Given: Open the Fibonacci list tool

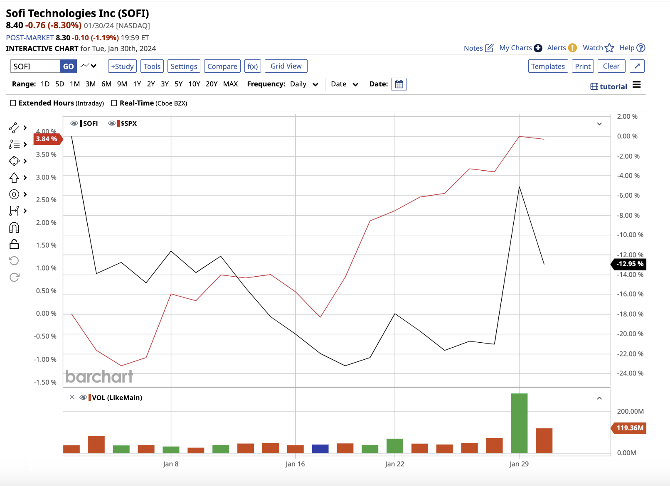Looking at the screenshot, I should [14, 144].
